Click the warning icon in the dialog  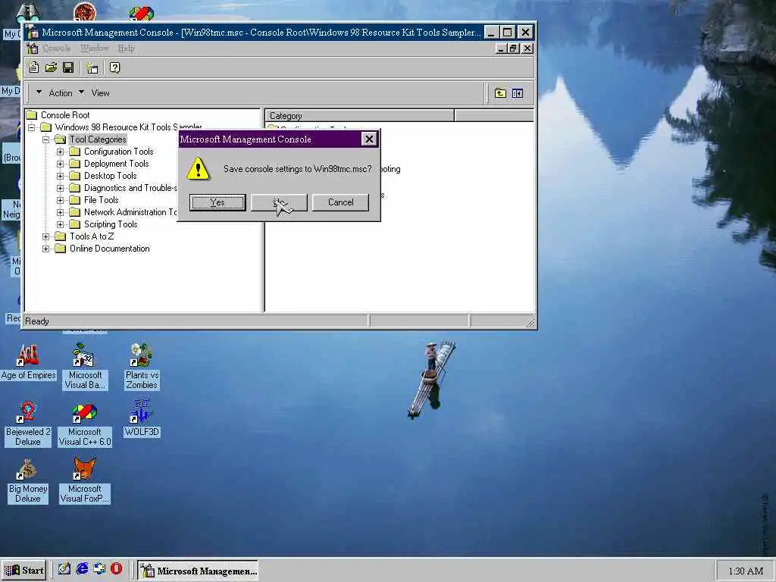(198, 169)
